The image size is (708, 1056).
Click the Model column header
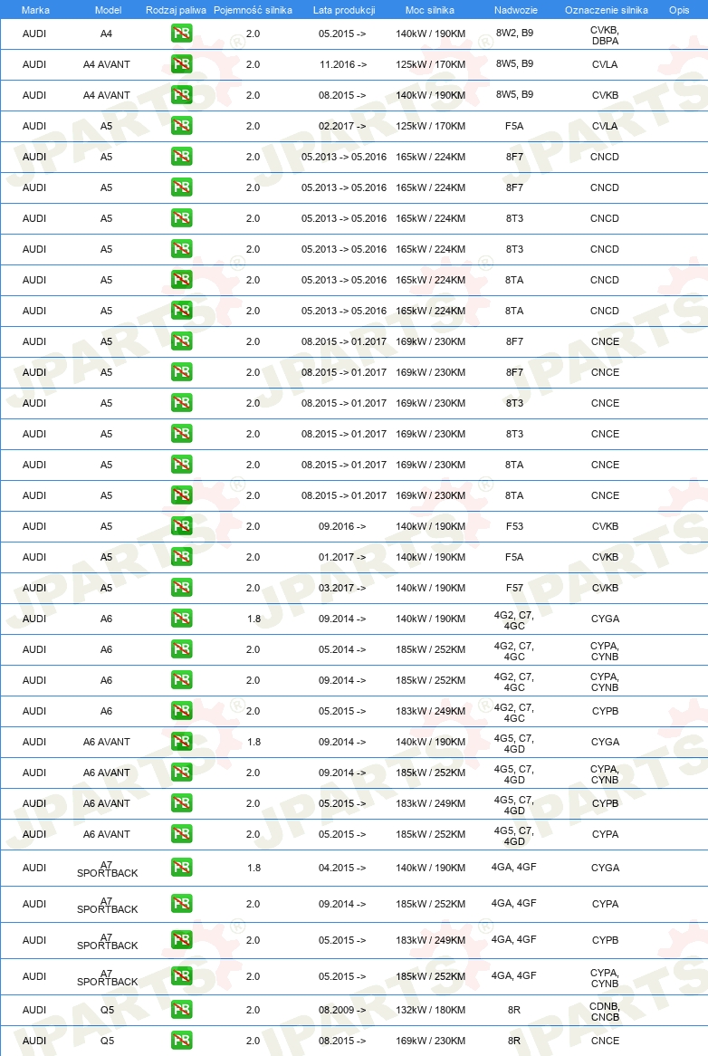[108, 10]
